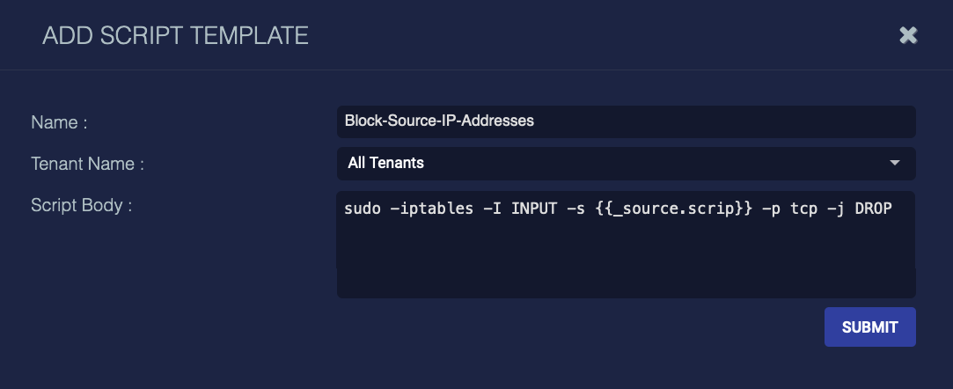Open the Tenant Name dropdown

tap(625, 163)
